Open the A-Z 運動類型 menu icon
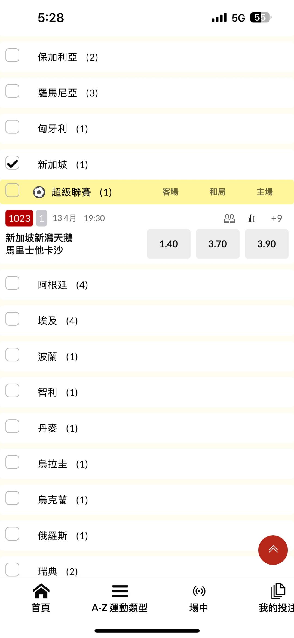This screenshot has width=294, height=638. pyautogui.click(x=120, y=591)
